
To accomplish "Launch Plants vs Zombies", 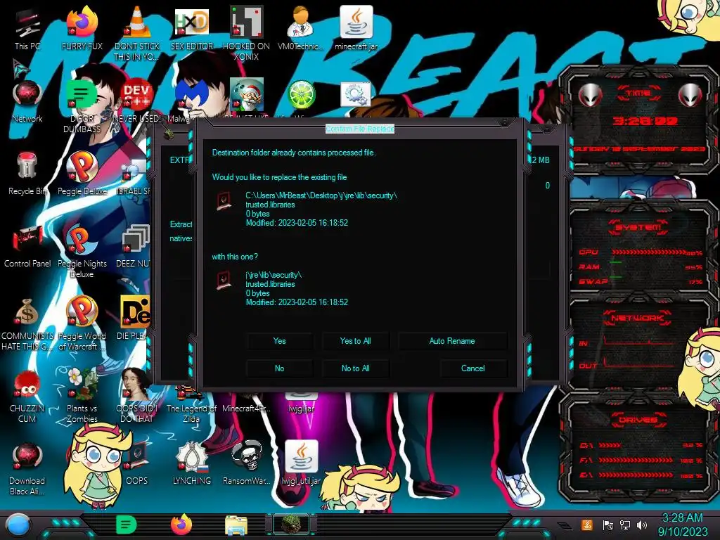I will (82, 396).
